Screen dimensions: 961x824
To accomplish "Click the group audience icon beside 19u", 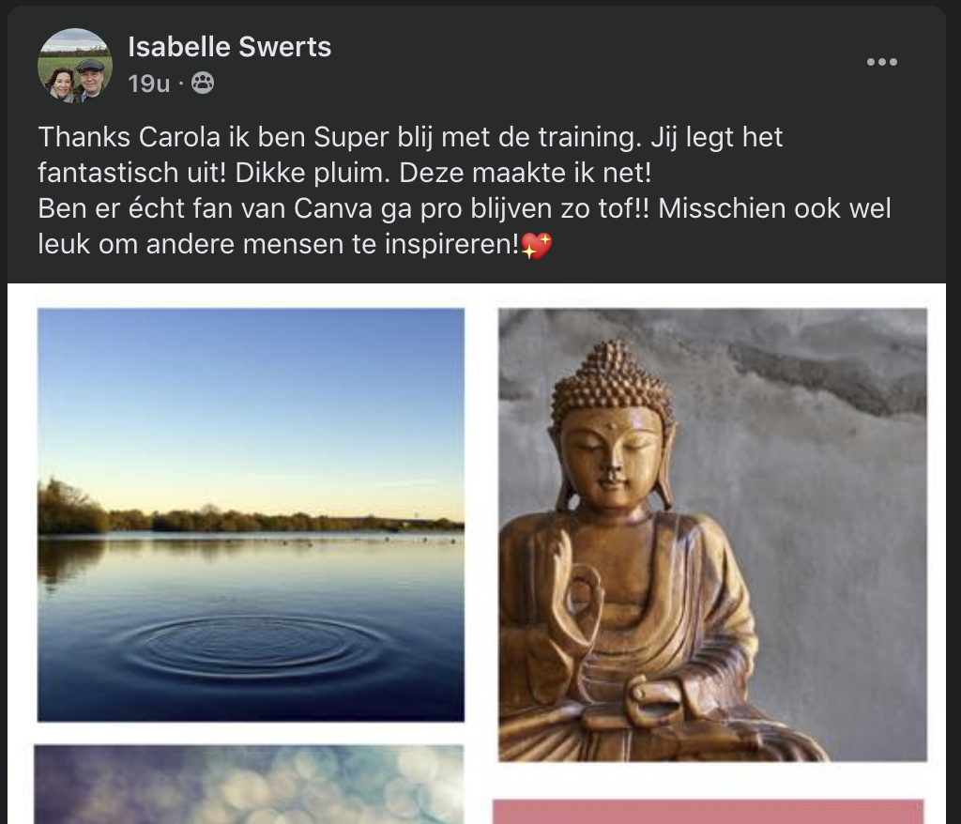I will (203, 83).
